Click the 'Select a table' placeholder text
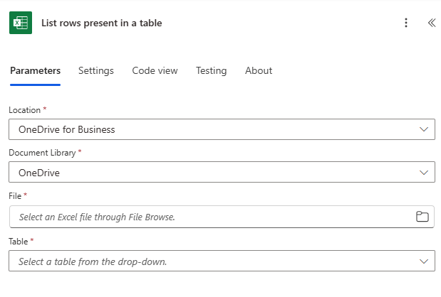 (x=93, y=261)
